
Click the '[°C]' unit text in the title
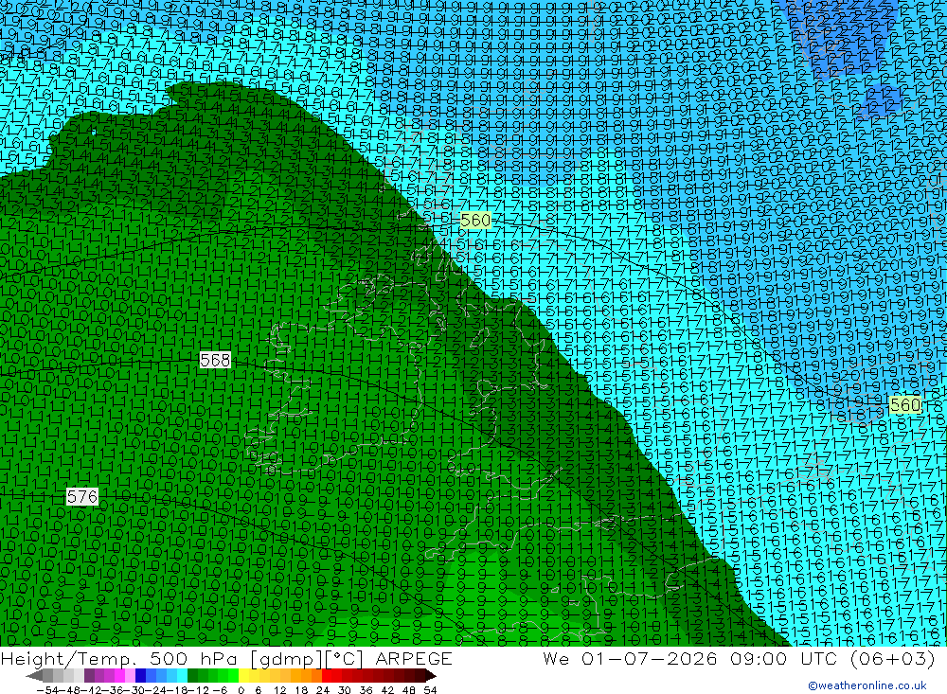pyautogui.click(x=345, y=659)
